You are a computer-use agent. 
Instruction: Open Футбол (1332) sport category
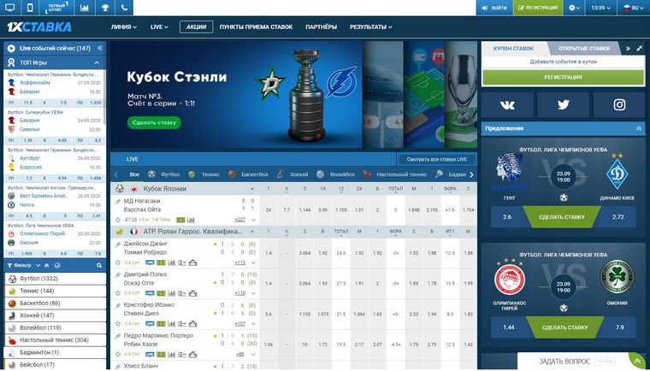coord(55,279)
